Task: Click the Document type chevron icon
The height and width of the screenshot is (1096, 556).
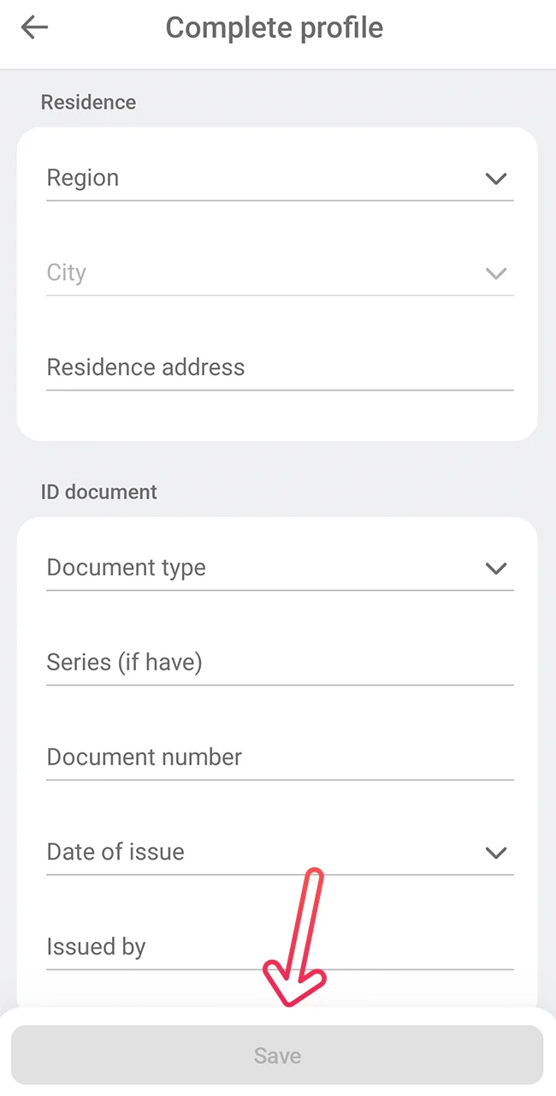Action: (496, 568)
